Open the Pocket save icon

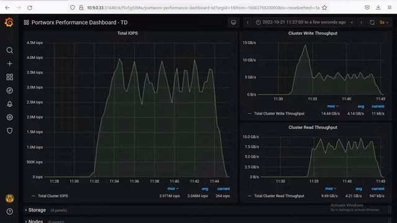tap(367, 7)
